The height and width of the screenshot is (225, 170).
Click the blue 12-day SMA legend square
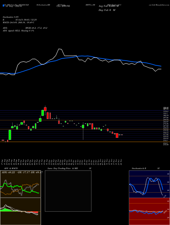pyautogui.click(x=3, y=6)
